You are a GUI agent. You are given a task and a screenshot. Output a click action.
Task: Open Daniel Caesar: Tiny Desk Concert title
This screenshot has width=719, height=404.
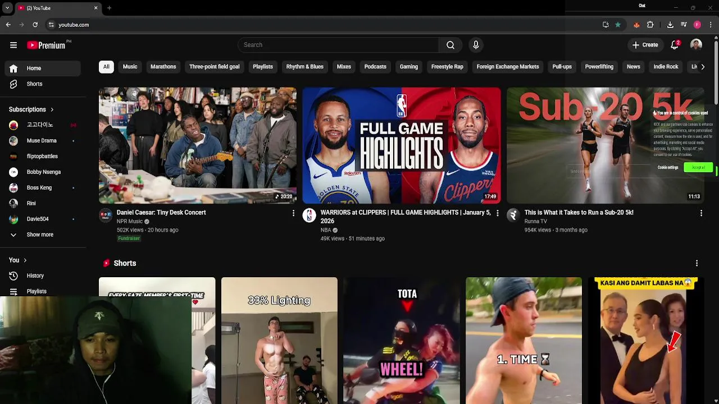161,213
